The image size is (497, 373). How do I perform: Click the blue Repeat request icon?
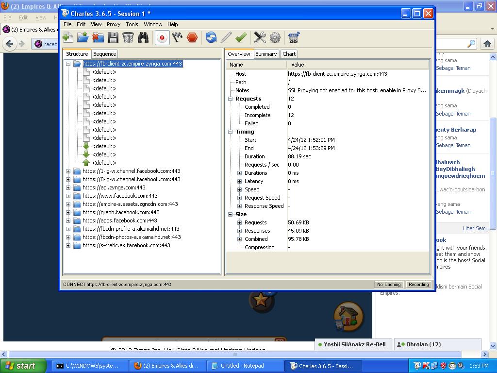tap(211, 38)
